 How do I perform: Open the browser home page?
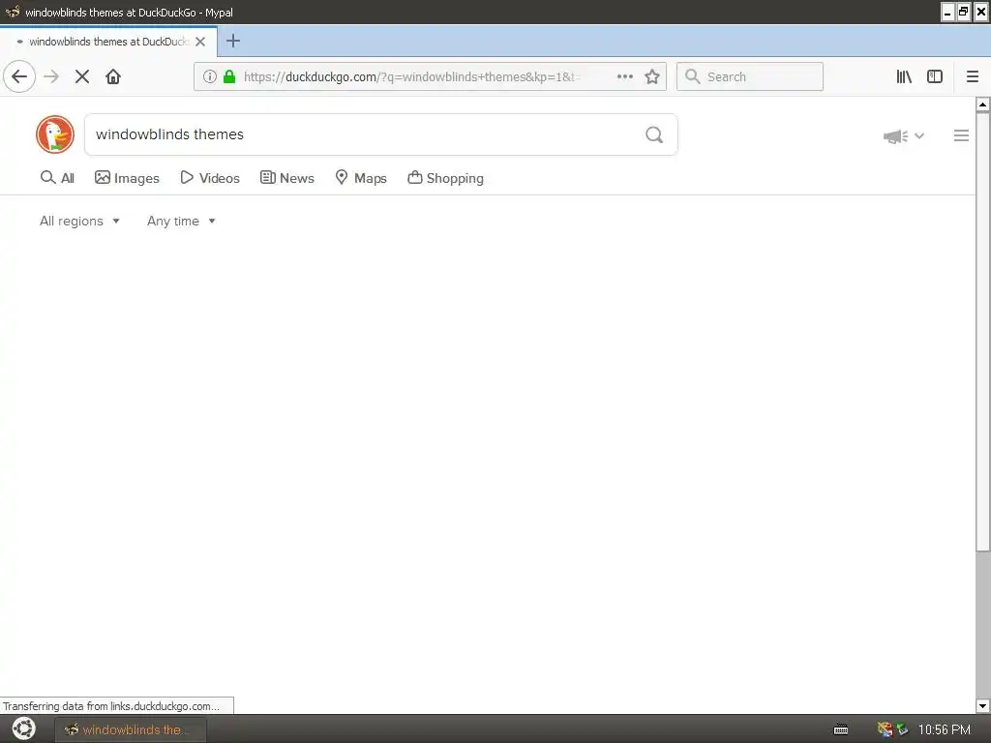pyautogui.click(x=113, y=77)
